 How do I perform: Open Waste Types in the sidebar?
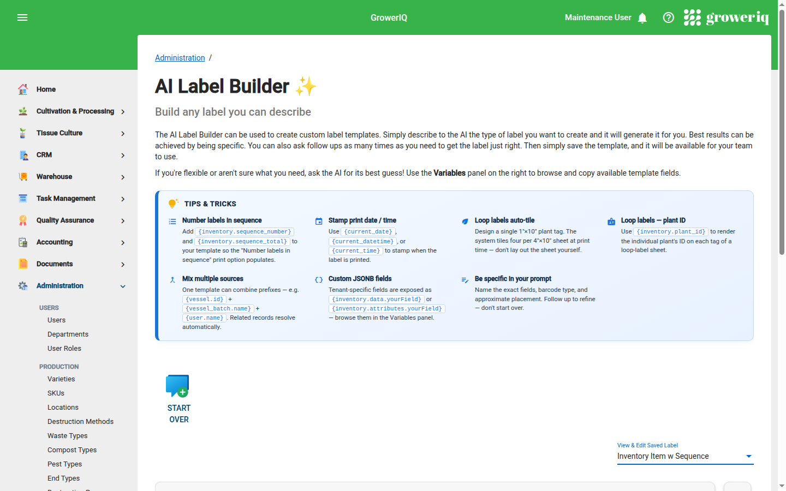click(67, 436)
